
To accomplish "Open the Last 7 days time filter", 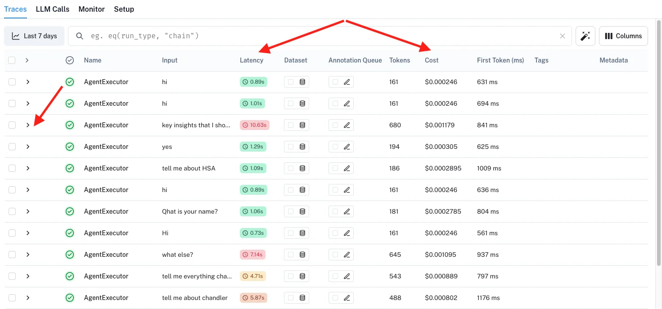I will [x=34, y=36].
